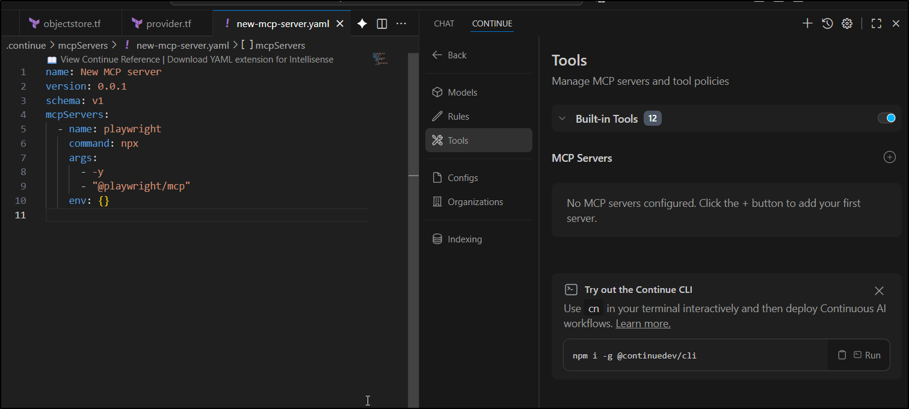Disable the Built-in Tools toggle

(x=887, y=118)
